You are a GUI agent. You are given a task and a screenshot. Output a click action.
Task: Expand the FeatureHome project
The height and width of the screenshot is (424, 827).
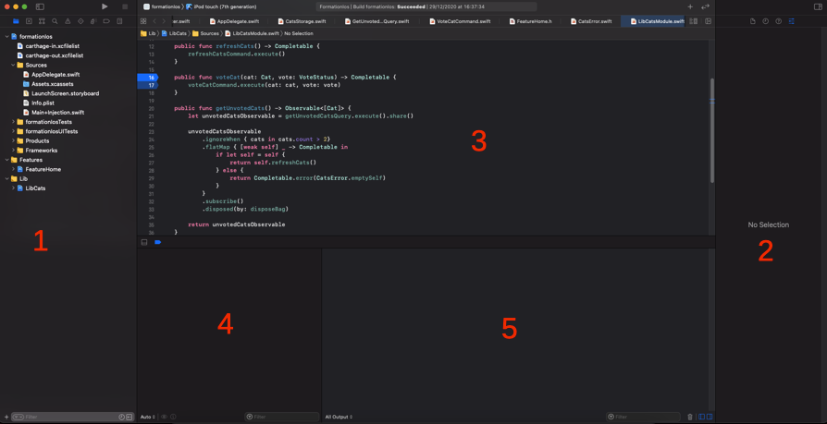[13, 169]
